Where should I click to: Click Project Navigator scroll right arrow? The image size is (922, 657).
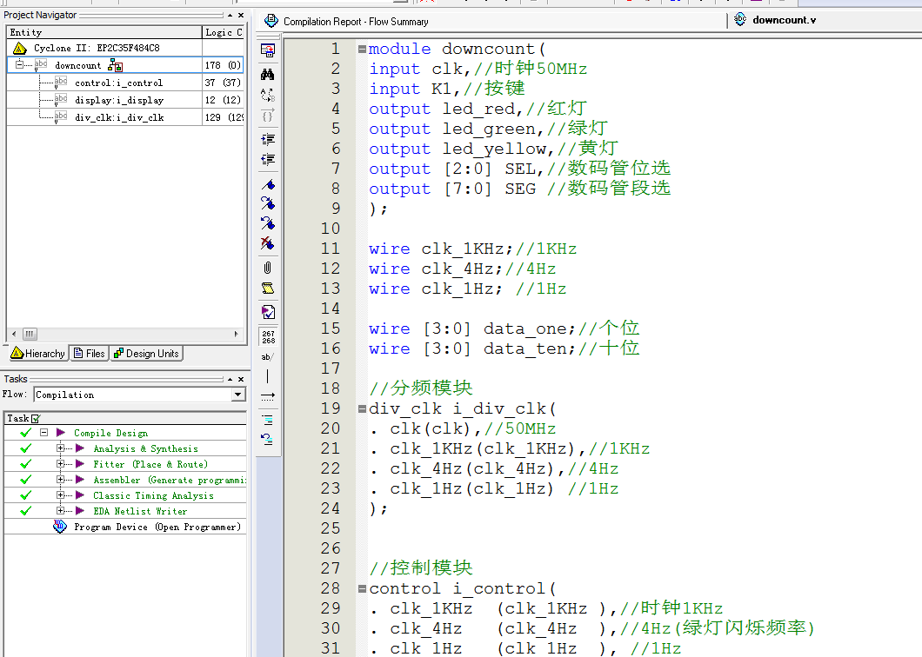point(237,334)
